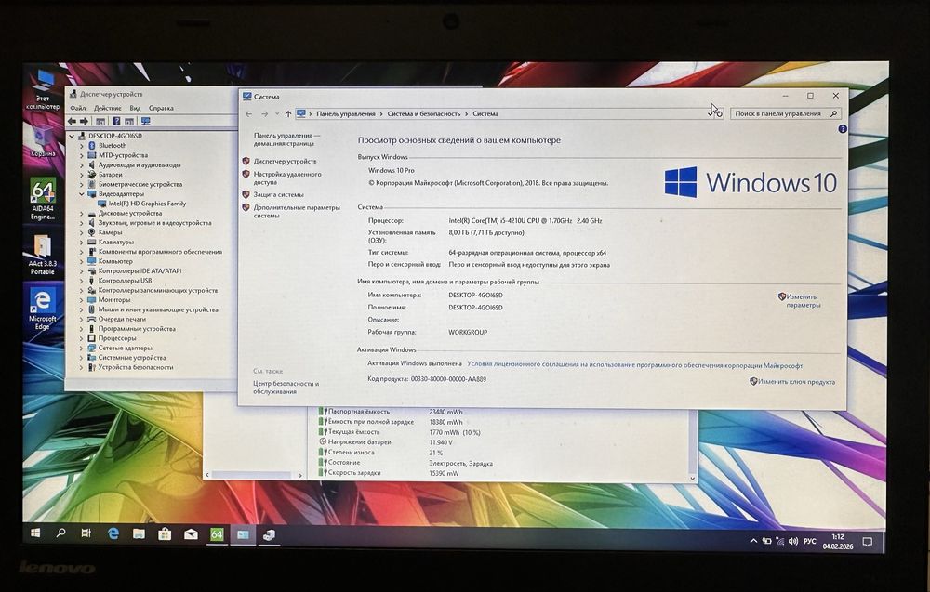
Task: Collapse the DESKTOP-4GOI6SD root node
Action: pos(73,136)
